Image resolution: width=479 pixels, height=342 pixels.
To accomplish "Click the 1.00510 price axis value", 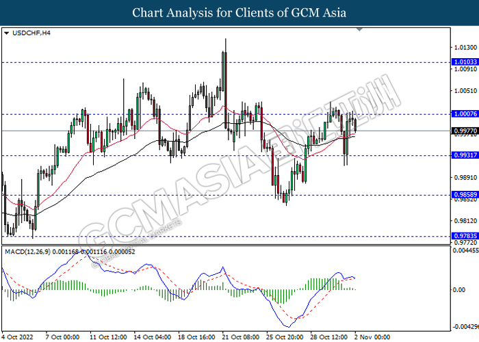I will [x=465, y=91].
